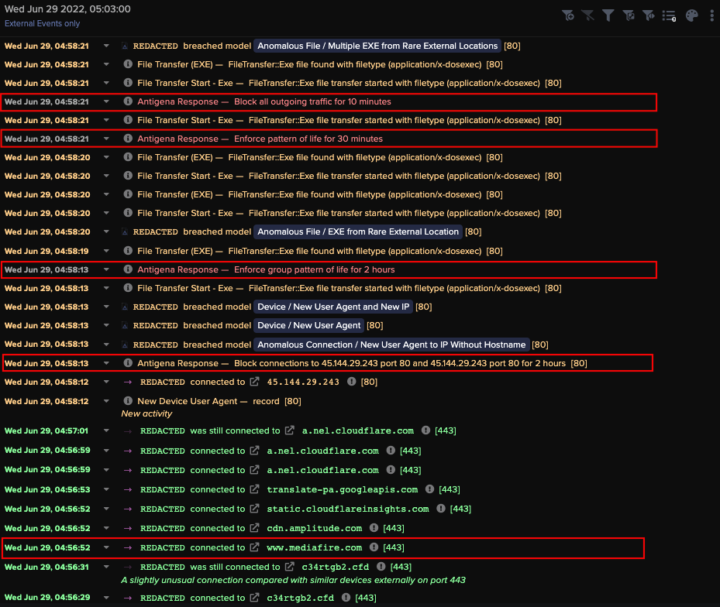Image resolution: width=720 pixels, height=607 pixels.
Task: Open the Device / New User Agent model badge
Action: (308, 325)
